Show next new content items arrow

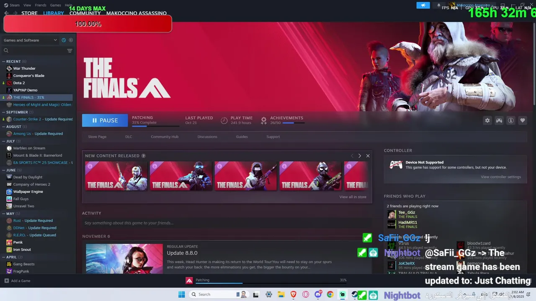(359, 156)
